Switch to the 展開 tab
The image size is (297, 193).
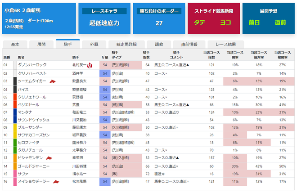pos(41,45)
